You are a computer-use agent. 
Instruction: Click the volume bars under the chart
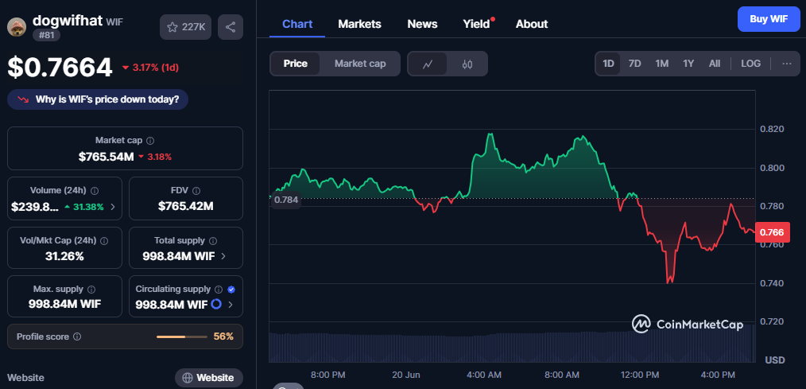pyautogui.click(x=512, y=348)
